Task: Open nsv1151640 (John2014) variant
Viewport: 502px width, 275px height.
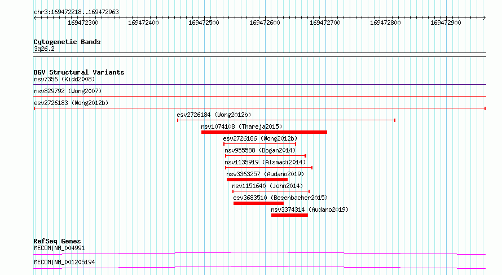Action: click(267, 186)
